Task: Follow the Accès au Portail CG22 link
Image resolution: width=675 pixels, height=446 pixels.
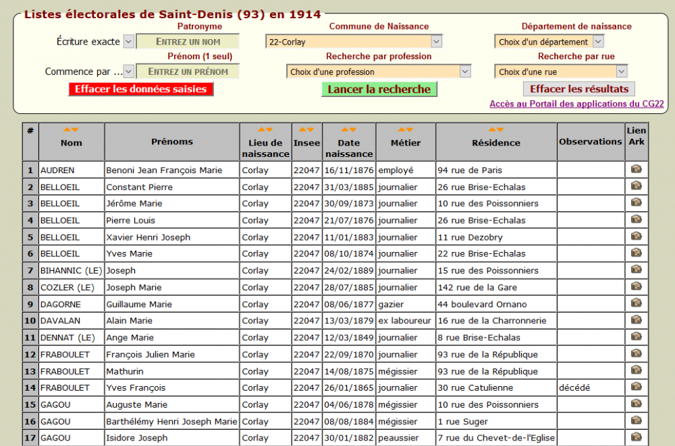Action: tap(576, 104)
